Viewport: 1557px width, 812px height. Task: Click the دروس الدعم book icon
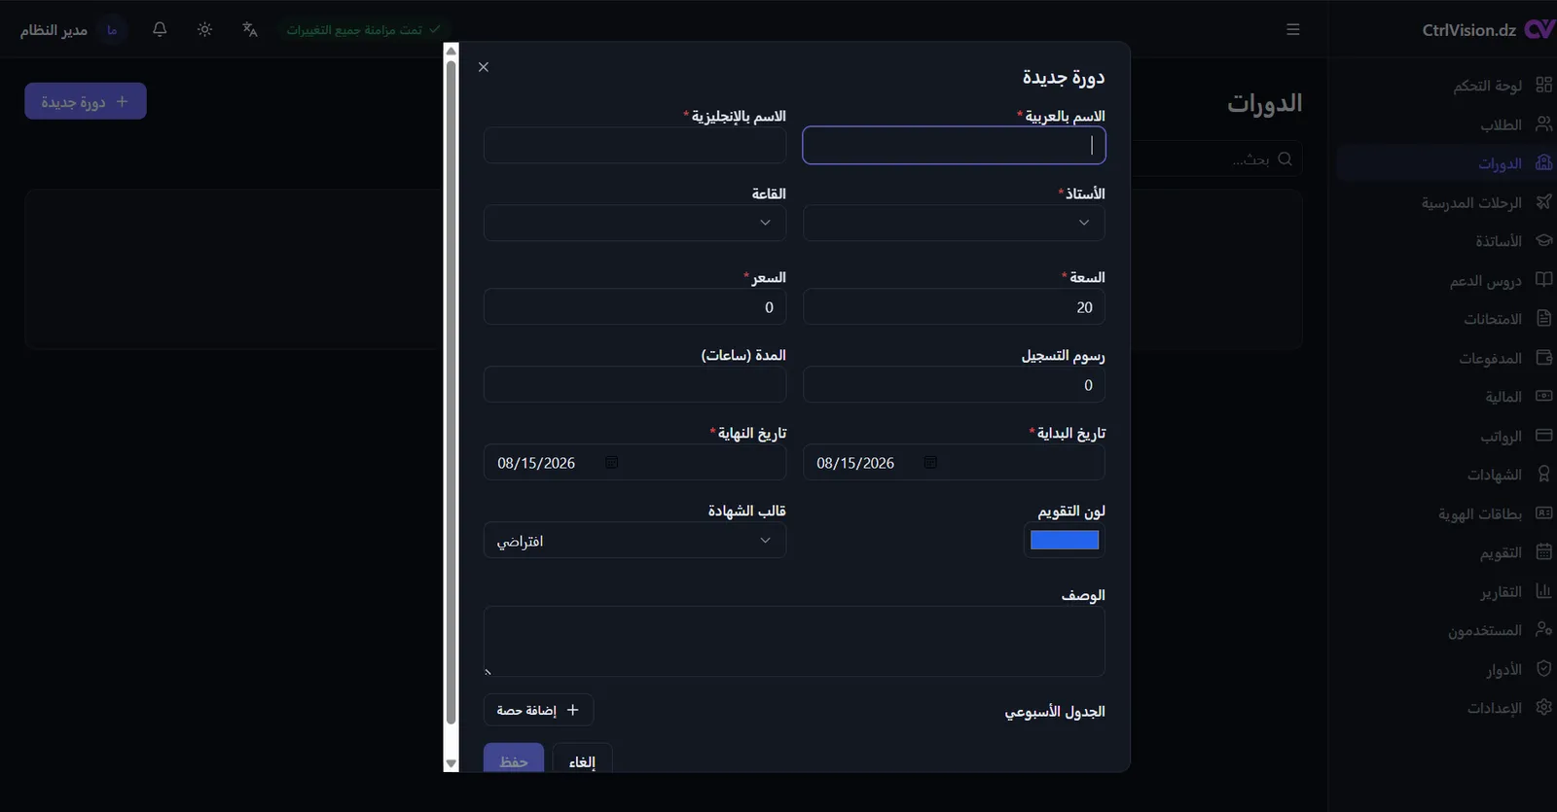(1543, 280)
